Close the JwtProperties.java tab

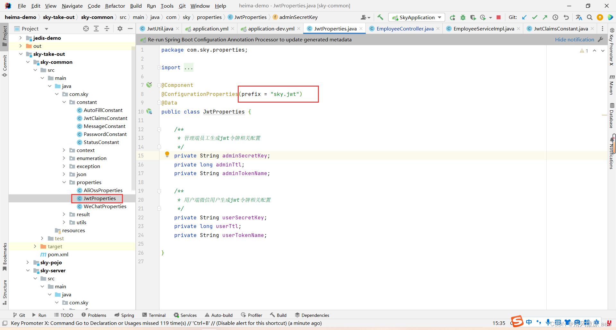361,29
